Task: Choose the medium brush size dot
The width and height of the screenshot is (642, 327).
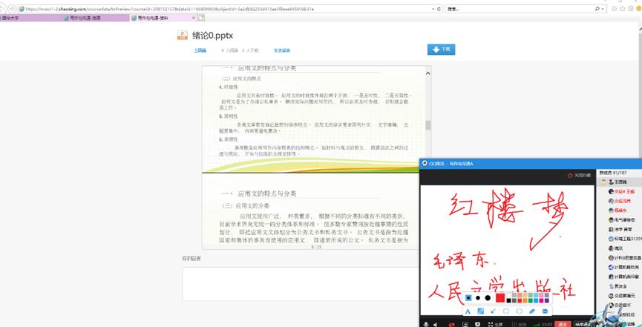Action: pos(478,298)
